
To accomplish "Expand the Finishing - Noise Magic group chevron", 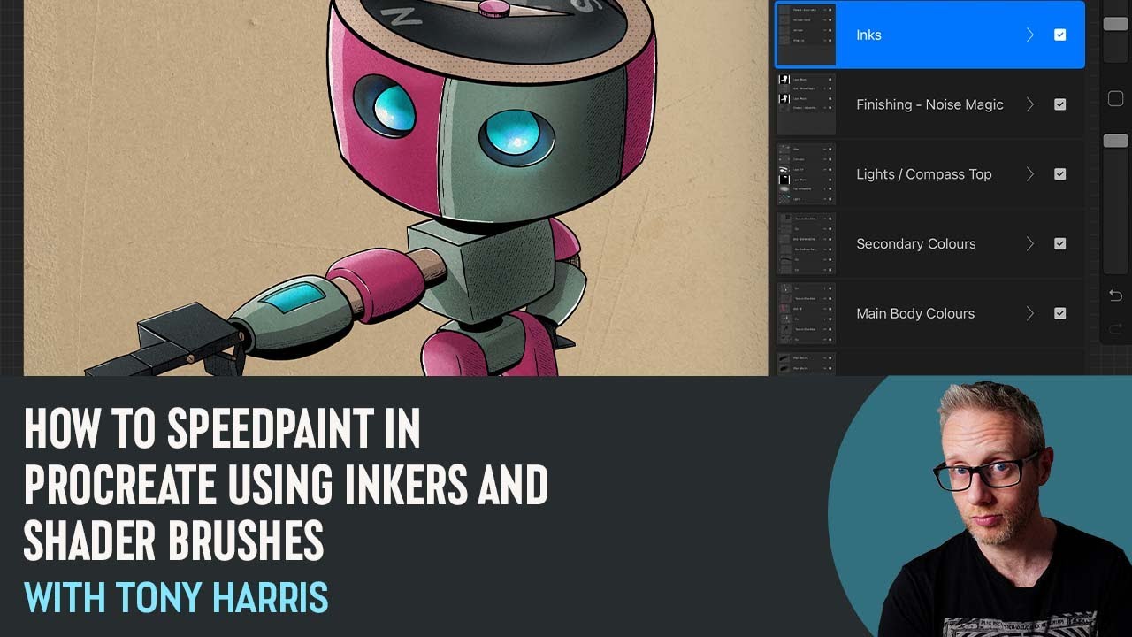I will pos(1029,104).
